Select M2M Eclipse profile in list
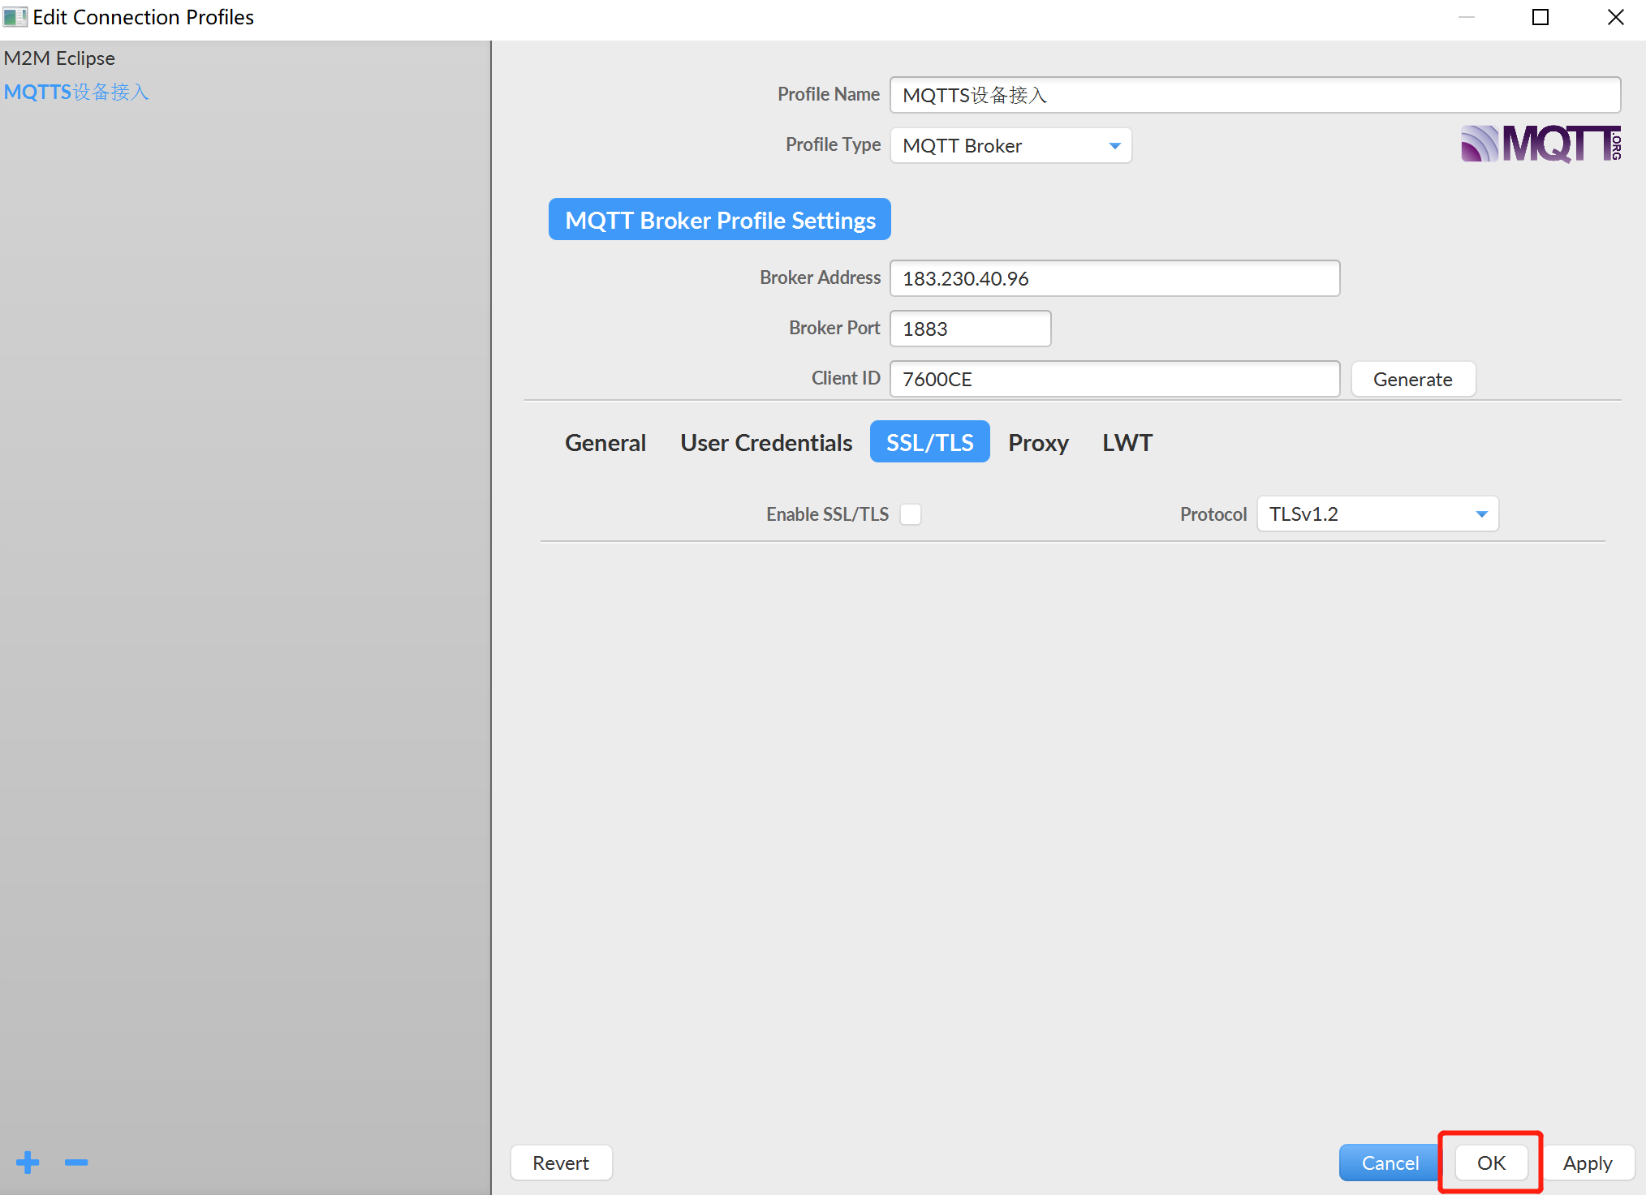Viewport: 1646px width, 1195px height. coord(60,58)
